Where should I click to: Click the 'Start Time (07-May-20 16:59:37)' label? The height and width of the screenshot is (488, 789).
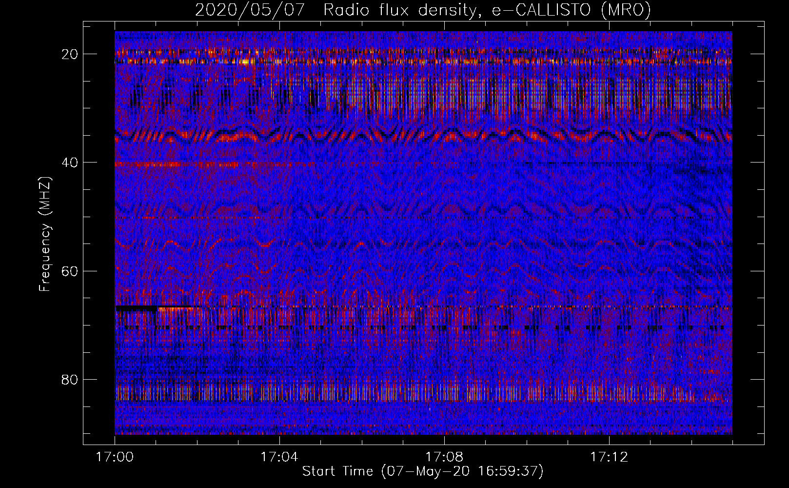coord(423,471)
